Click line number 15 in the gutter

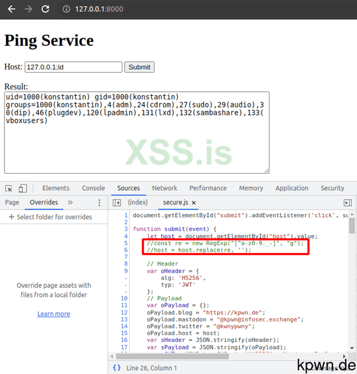(x=124, y=333)
